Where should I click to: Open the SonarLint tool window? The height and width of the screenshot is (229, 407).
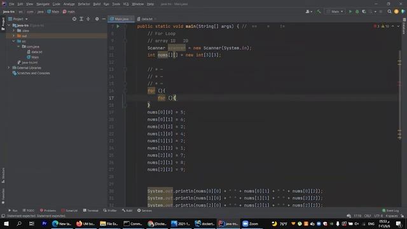point(69,211)
